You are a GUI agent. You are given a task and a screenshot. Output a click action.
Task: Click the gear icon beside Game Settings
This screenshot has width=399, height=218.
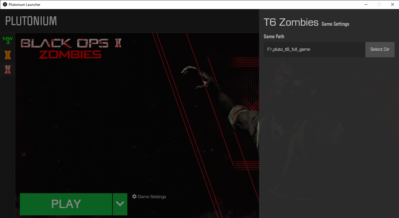pos(134,196)
